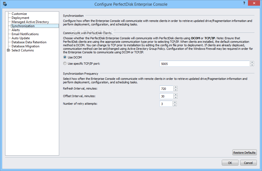262x171 pixels.
Task: Click the Refresh Interval, minutes label
Action: [x=80, y=88]
